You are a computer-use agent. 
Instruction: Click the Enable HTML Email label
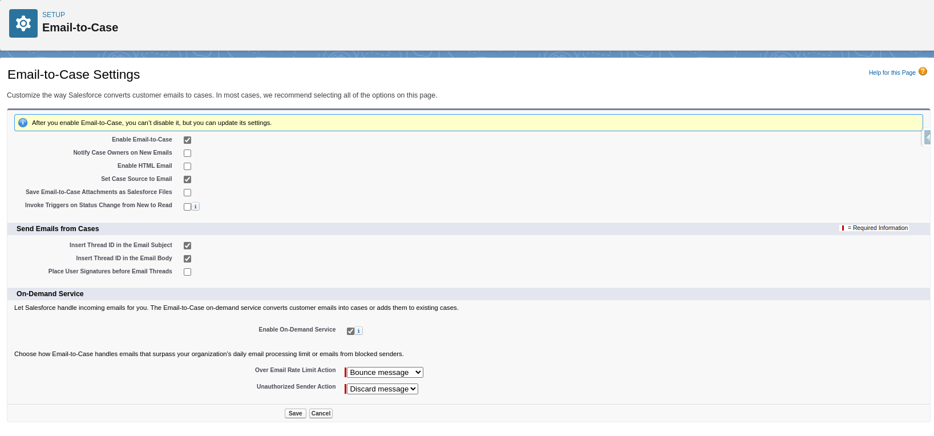[x=145, y=166]
